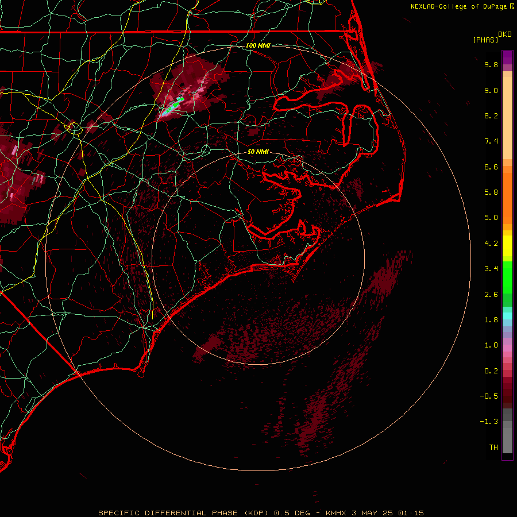Click the 9.0 value on the scale
Screen dimensions: 517x517
(491, 90)
